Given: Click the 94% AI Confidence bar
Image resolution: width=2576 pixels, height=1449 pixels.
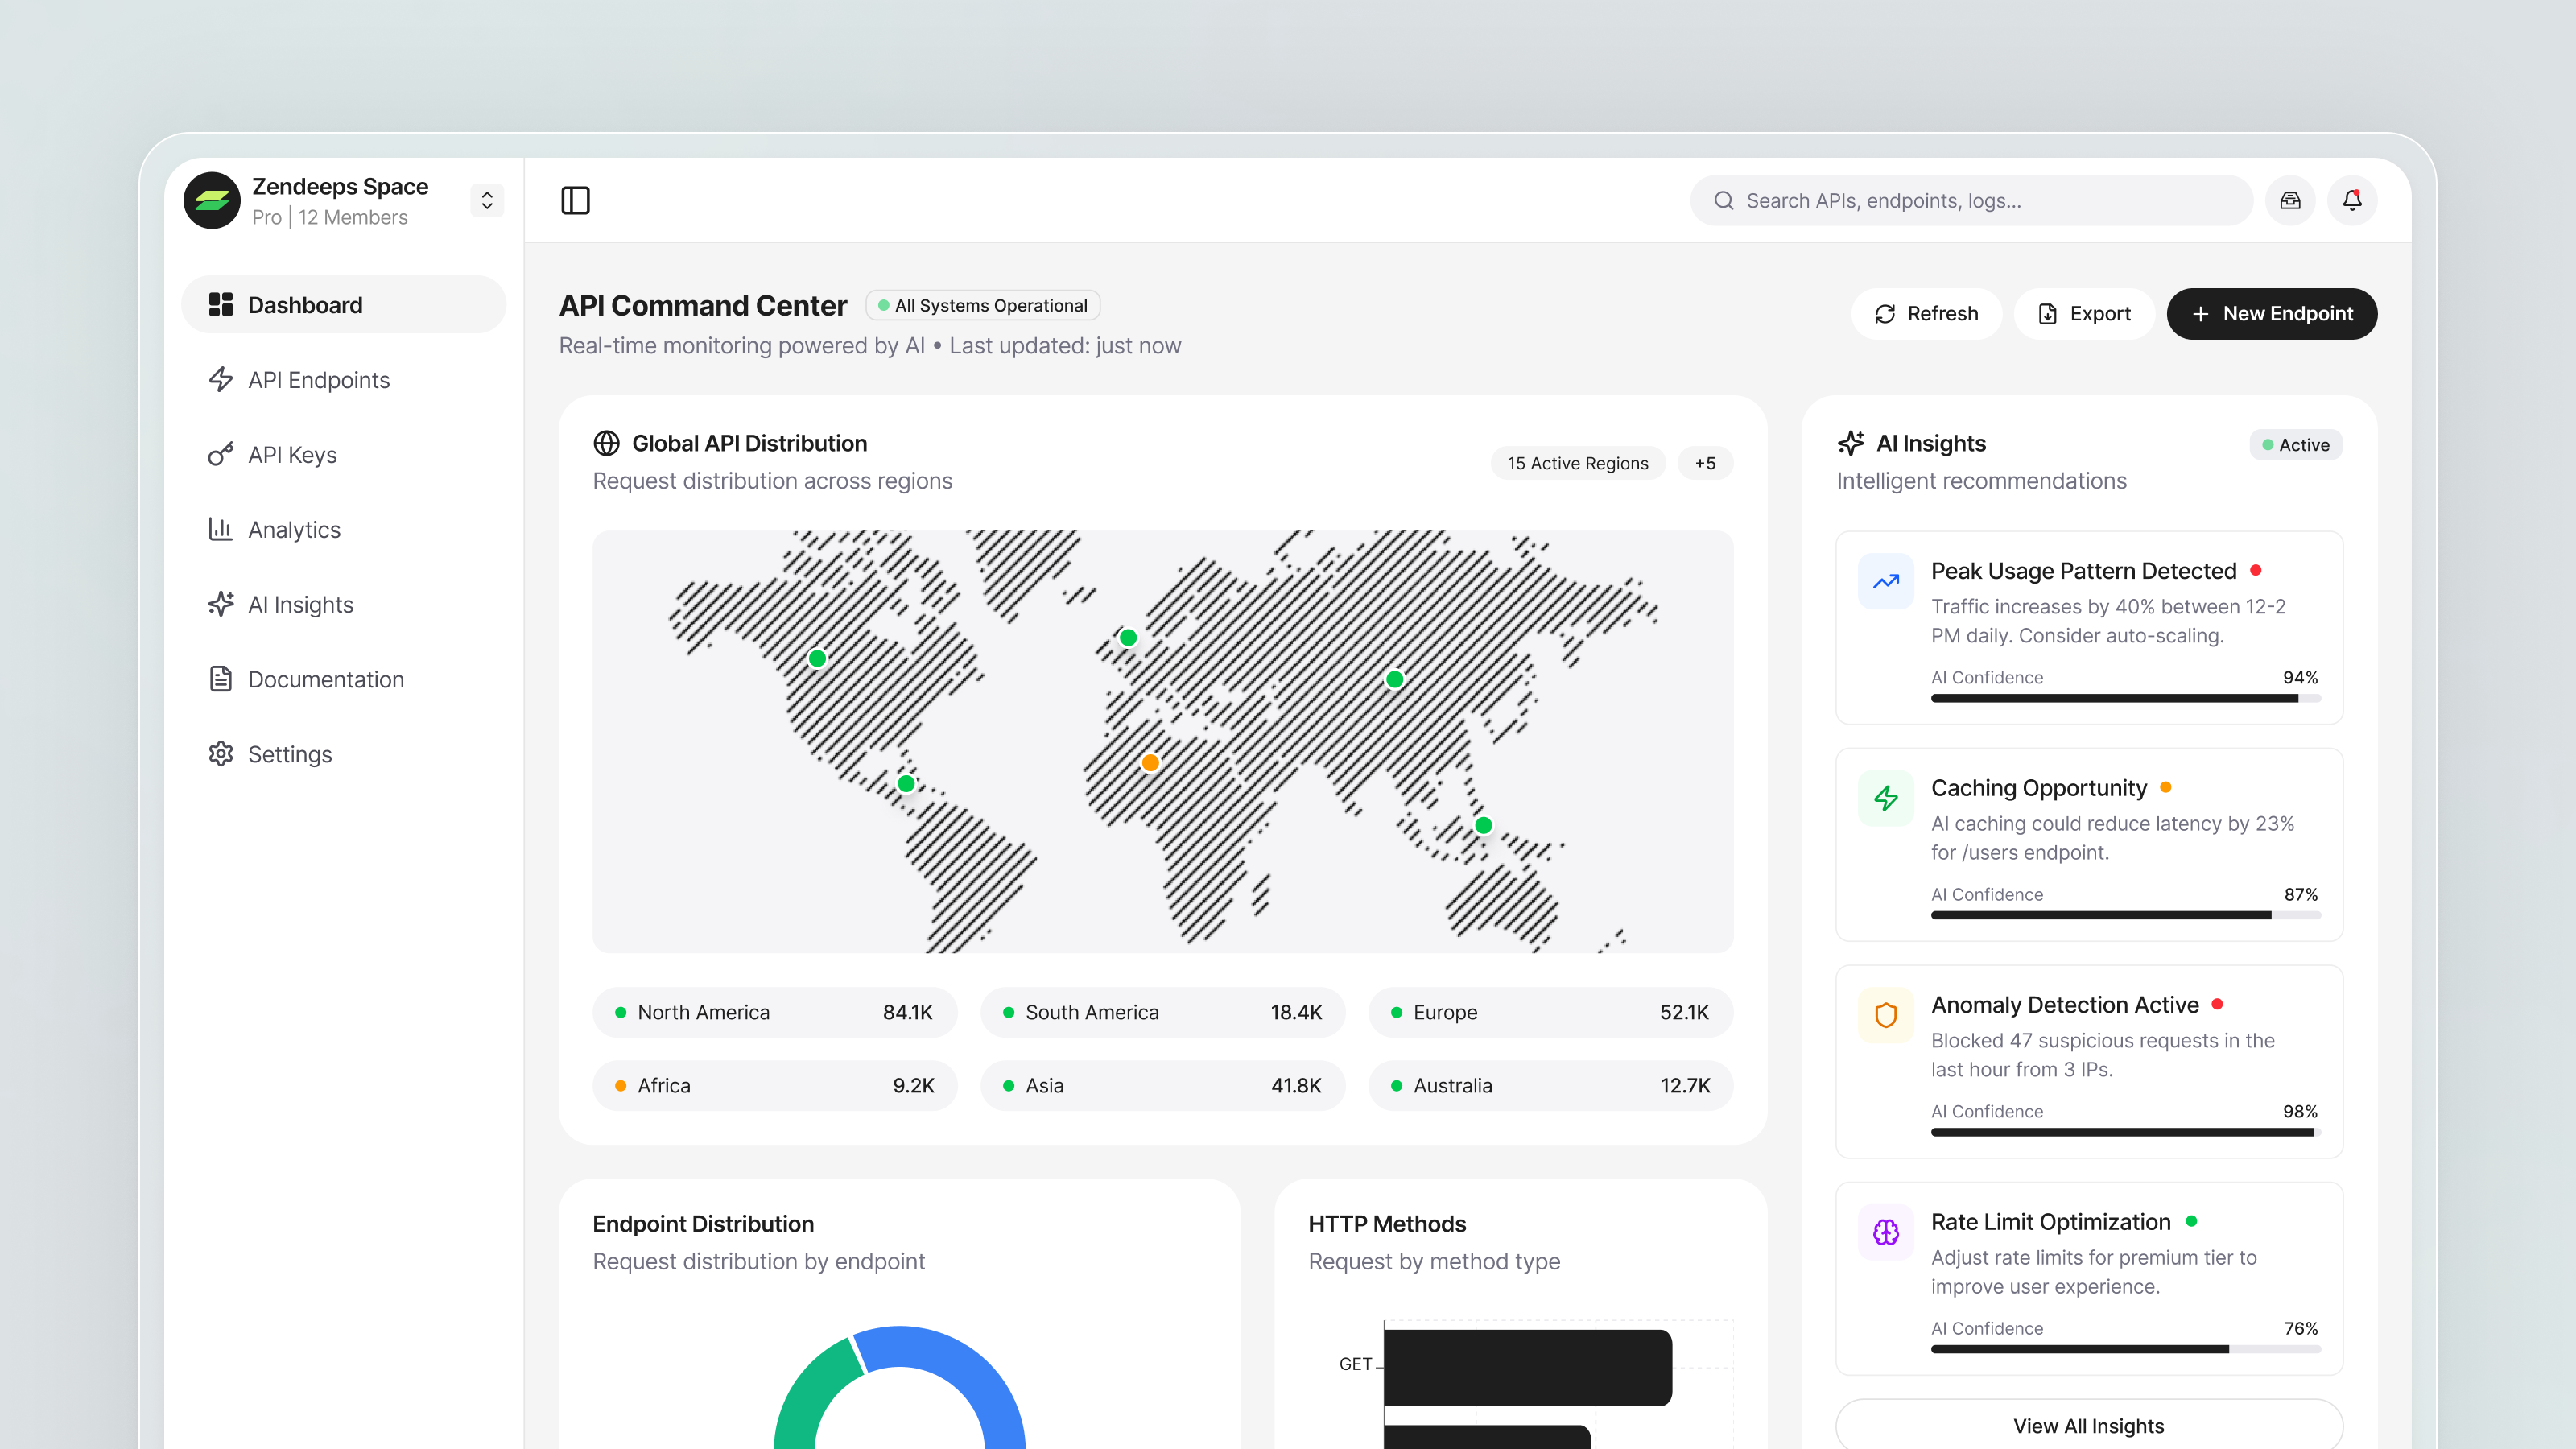Looking at the screenshot, I should 2125,698.
